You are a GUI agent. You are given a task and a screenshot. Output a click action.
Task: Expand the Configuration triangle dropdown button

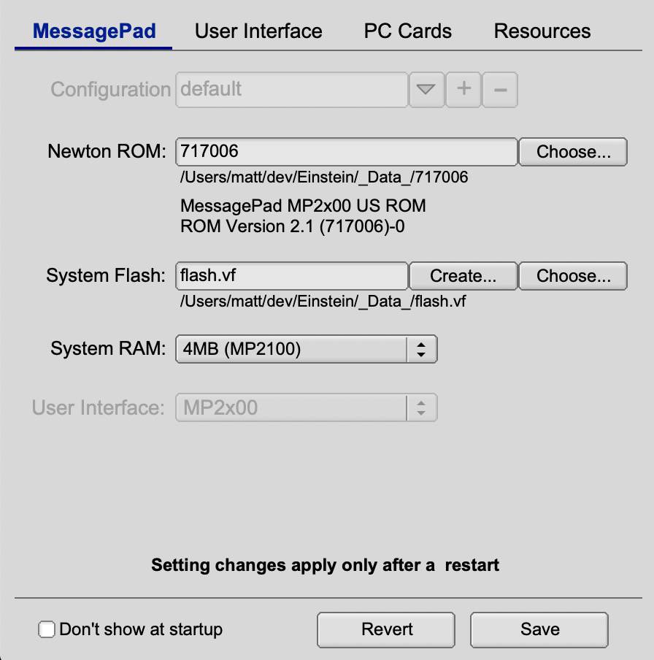pos(426,90)
